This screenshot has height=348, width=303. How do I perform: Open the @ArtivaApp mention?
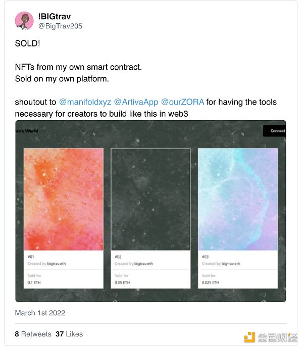[x=136, y=102]
